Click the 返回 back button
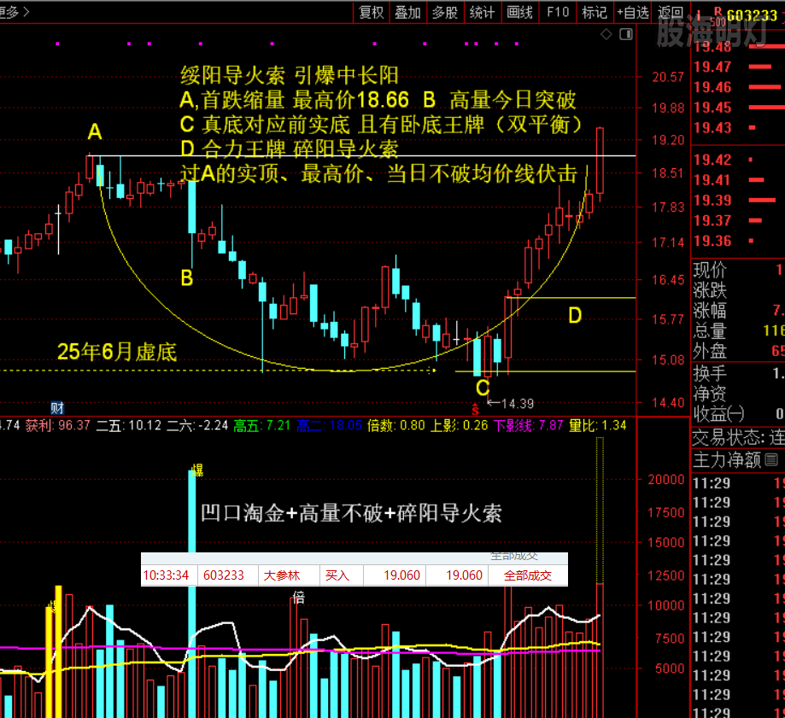The image size is (785, 718). 671,12
